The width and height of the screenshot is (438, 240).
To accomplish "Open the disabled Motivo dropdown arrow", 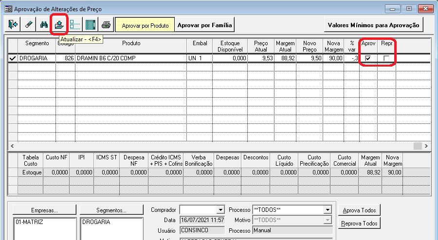I will pyautogui.click(x=328, y=220).
